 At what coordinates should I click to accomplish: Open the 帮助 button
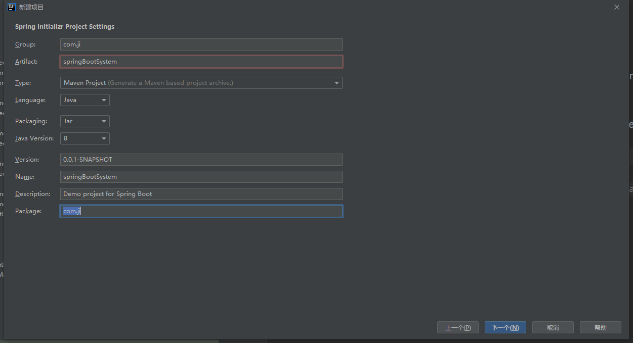pos(600,327)
